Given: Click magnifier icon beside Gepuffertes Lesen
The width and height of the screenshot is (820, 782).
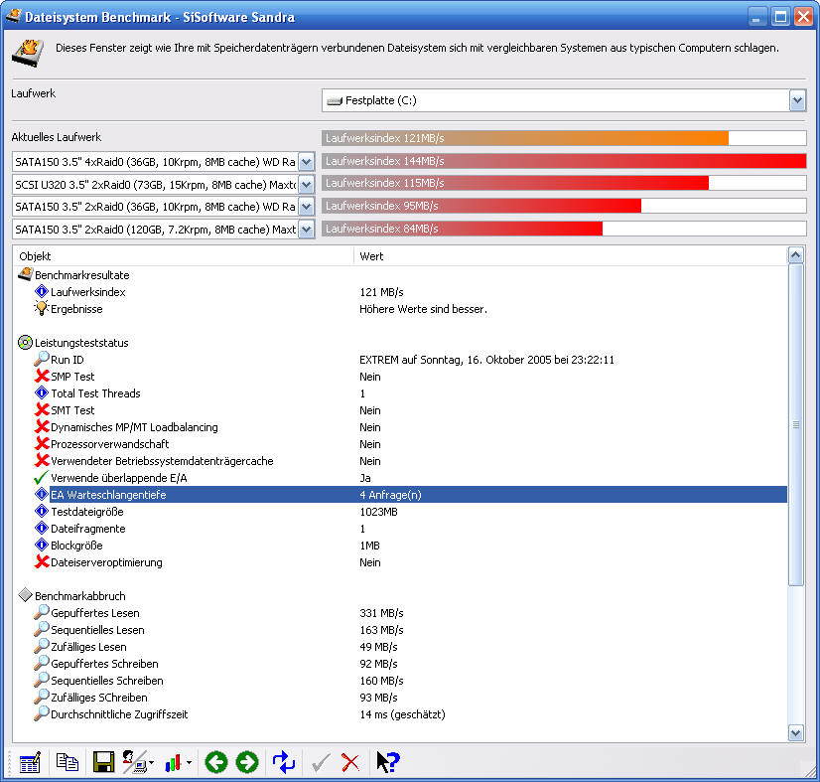Looking at the screenshot, I should click(42, 612).
